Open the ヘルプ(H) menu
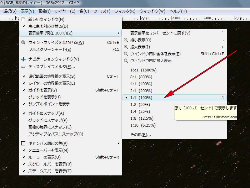Screen dimensions: 250x188 point(178,11)
